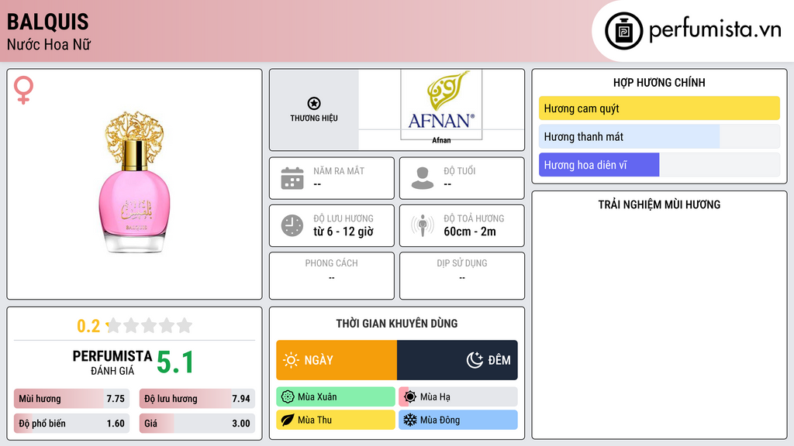
Task: Click the Hương cam quýt accord bar
Action: click(x=659, y=108)
